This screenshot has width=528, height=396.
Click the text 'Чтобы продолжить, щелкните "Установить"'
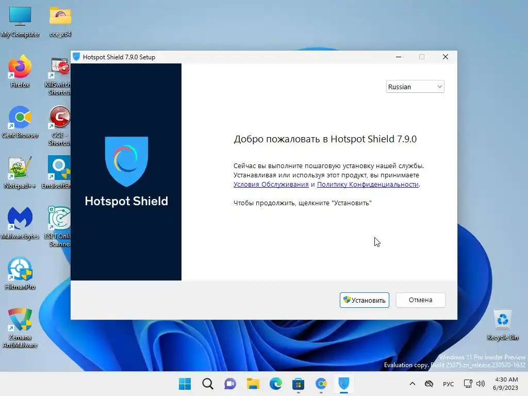pos(302,203)
